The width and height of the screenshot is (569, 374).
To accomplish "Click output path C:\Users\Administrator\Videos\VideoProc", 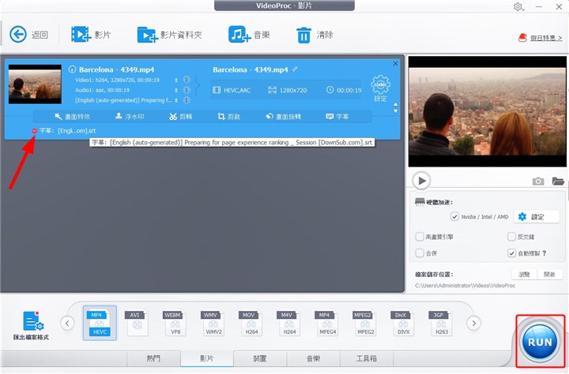I will 465,286.
